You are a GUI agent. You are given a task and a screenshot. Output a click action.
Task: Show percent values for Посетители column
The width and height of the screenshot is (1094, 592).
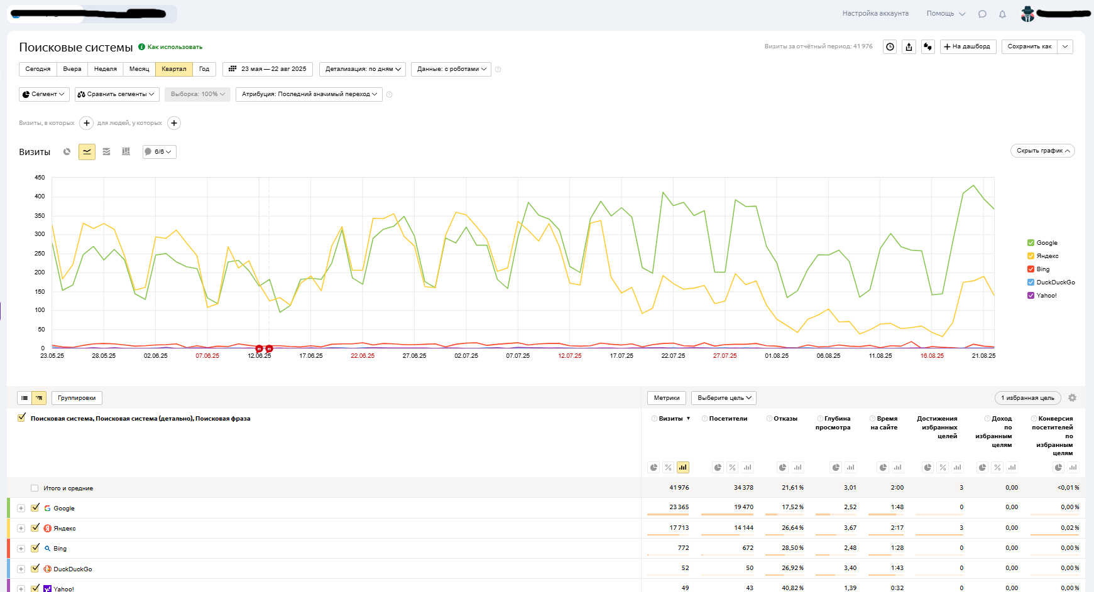tap(732, 468)
